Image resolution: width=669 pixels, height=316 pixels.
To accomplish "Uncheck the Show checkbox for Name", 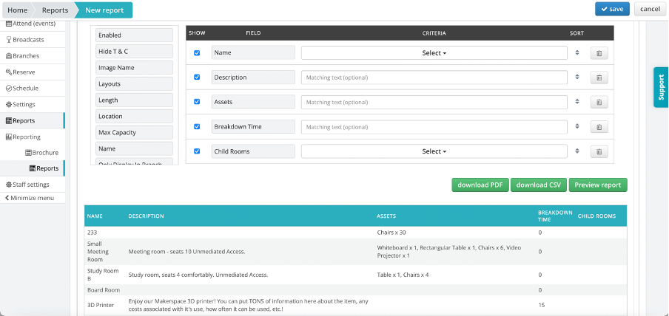I will tap(197, 53).
